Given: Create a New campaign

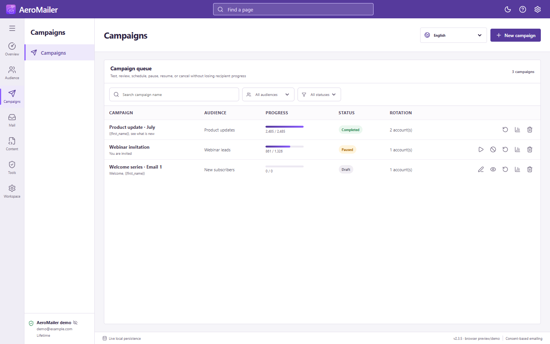Looking at the screenshot, I should (516, 35).
